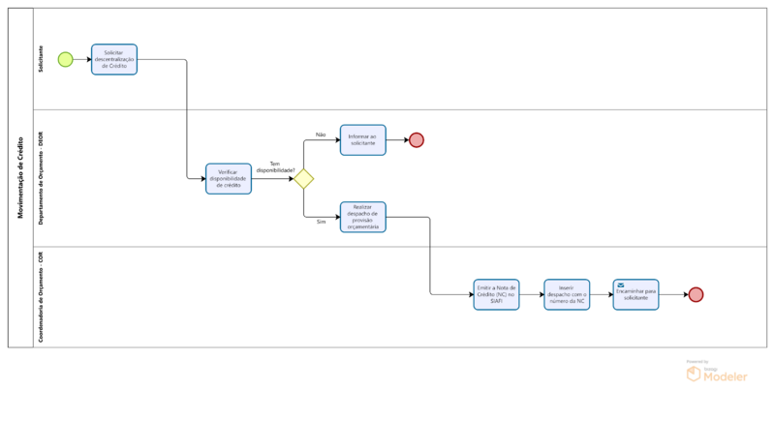
Task: Click the 'Emitir a Nota de Crédito' task
Action: coord(496,294)
